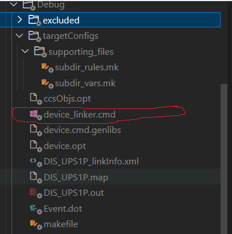
Task: Open the DIS_UPS1P_linkInfo.xml file
Action: point(91,162)
